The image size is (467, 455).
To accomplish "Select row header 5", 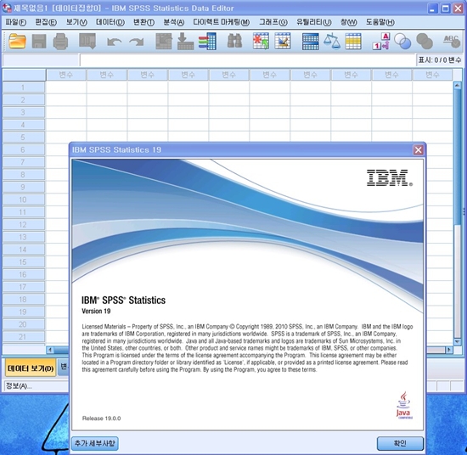I will 24,138.
